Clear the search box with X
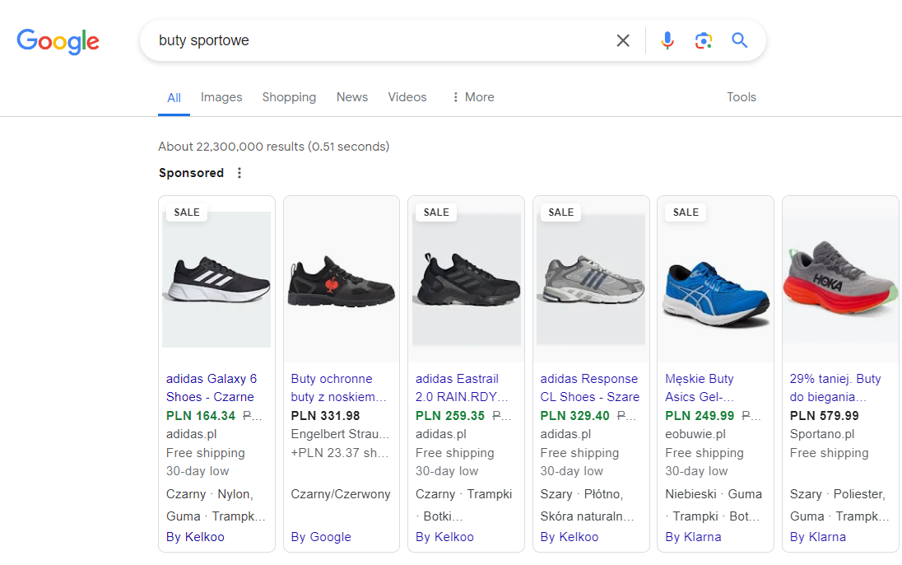 (x=623, y=40)
